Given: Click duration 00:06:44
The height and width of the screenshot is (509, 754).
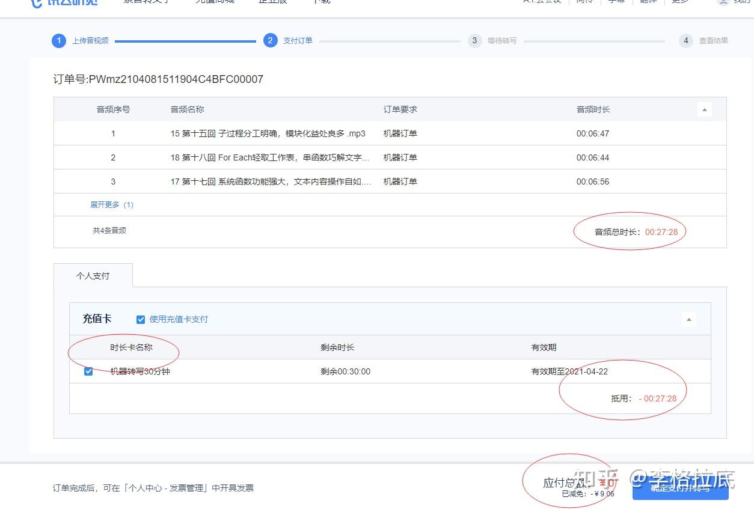Looking at the screenshot, I should 593,157.
